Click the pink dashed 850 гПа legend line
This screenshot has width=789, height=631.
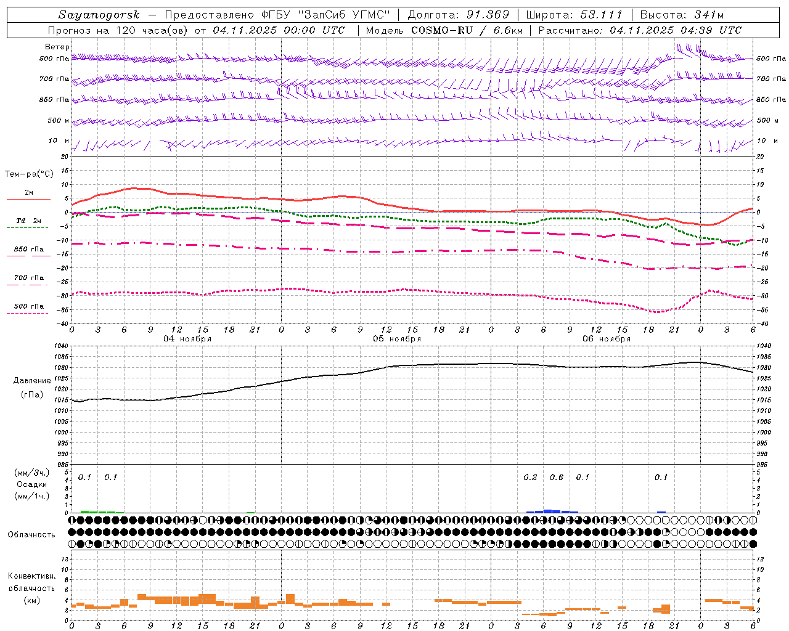click(28, 256)
